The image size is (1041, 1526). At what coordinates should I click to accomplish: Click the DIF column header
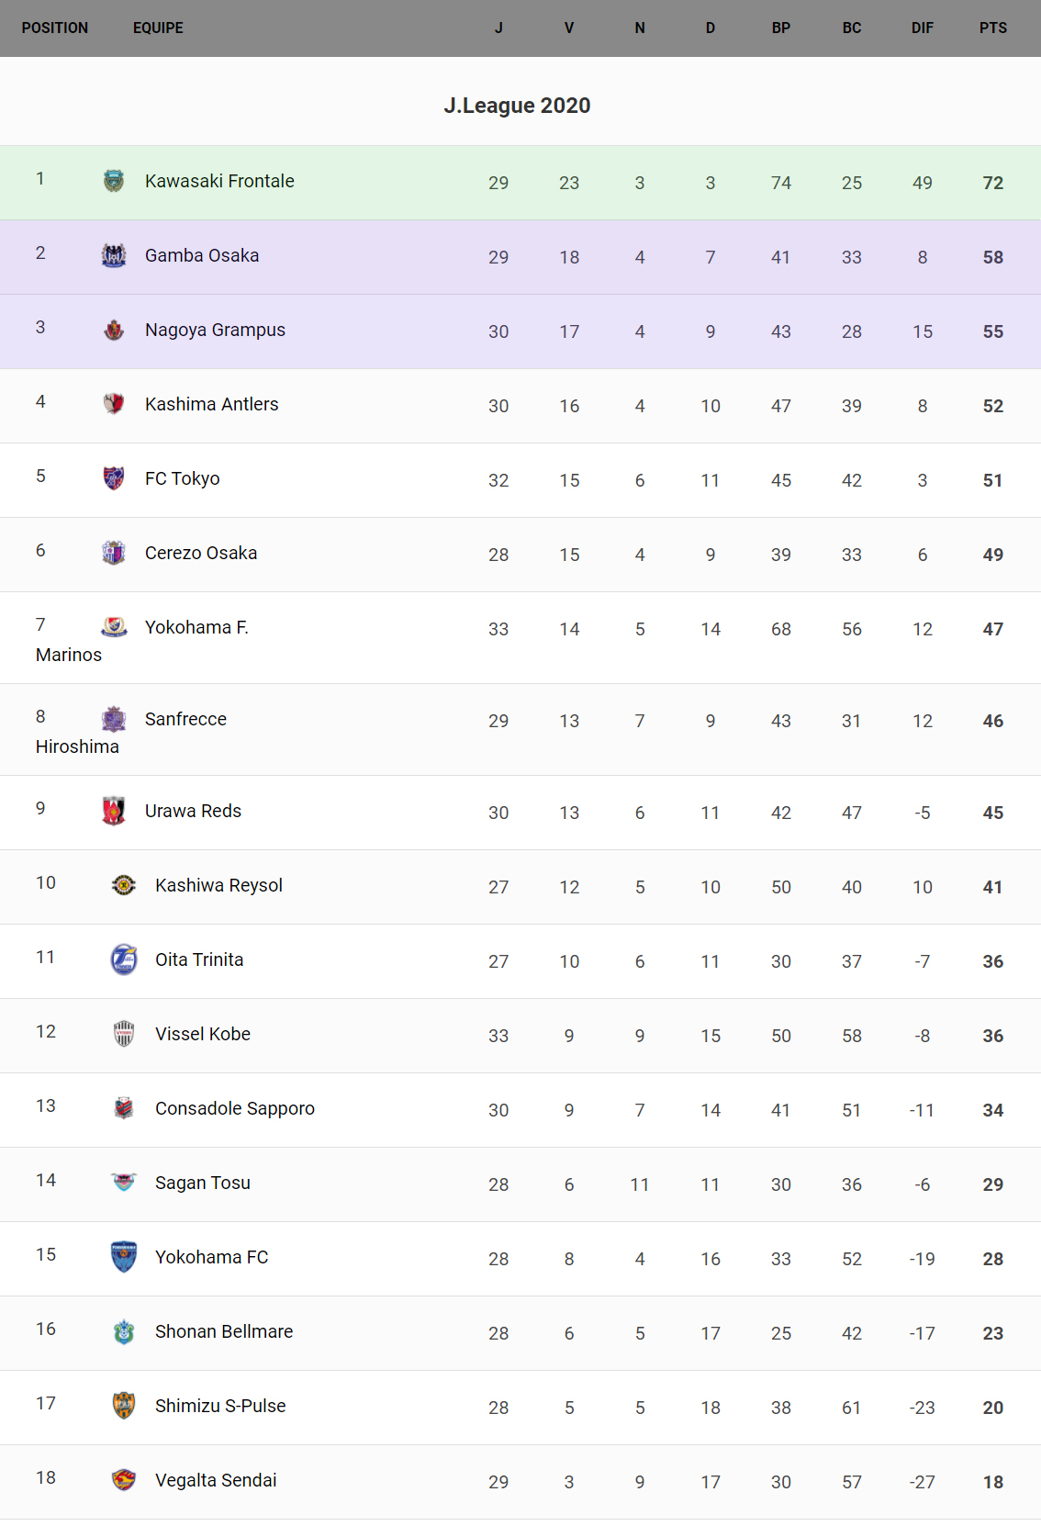click(x=922, y=28)
